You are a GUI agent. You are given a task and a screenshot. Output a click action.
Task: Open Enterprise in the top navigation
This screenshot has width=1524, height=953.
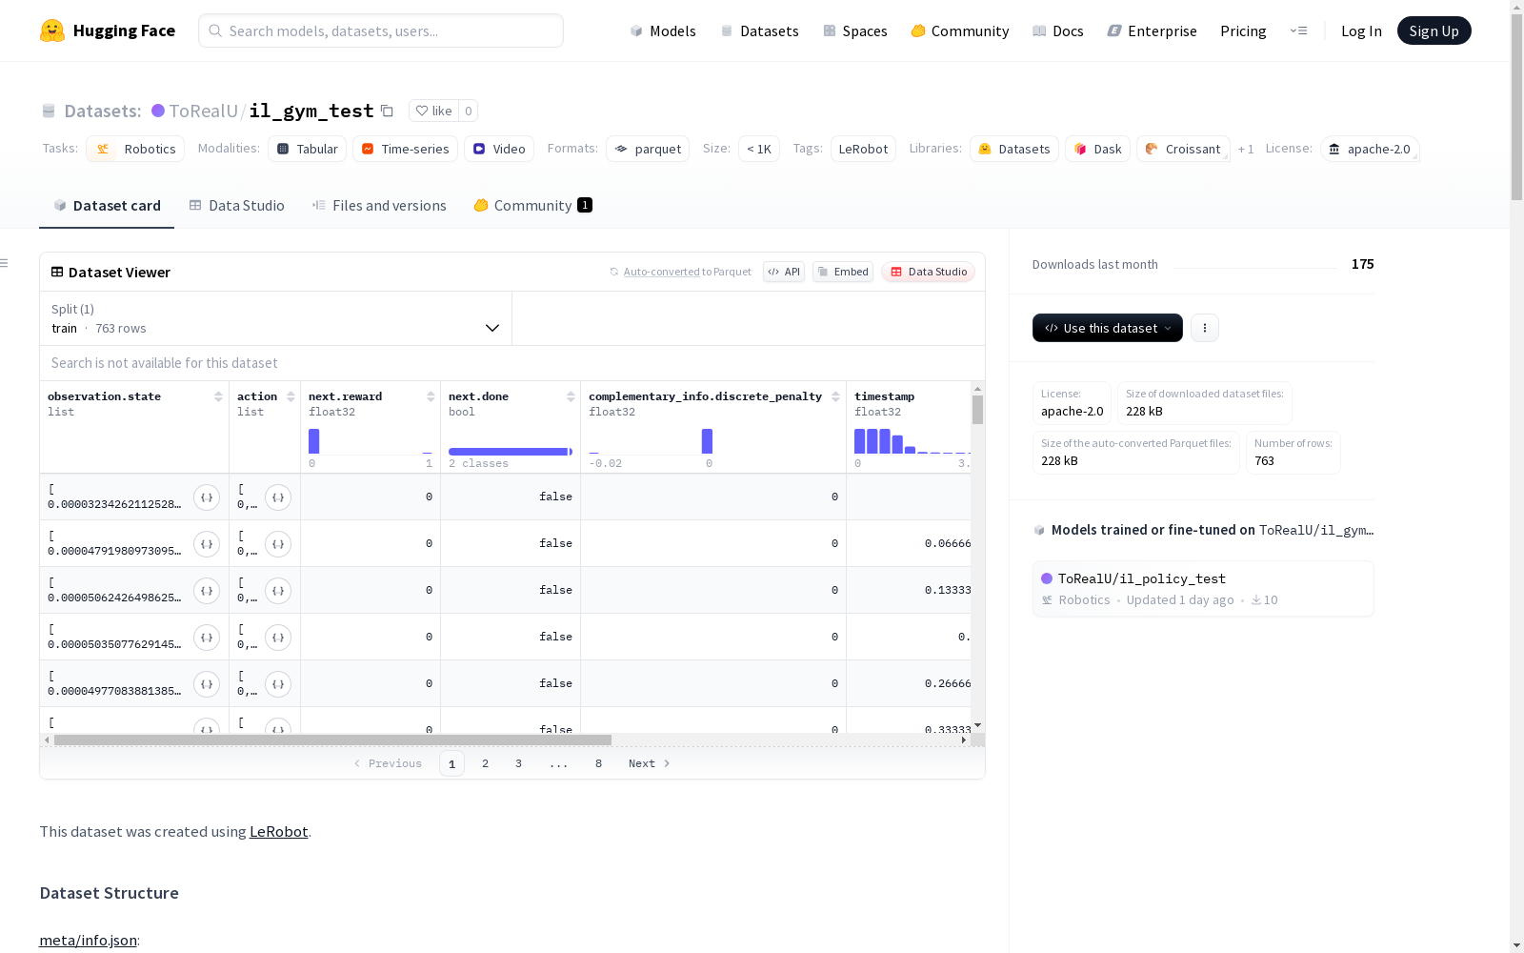[x=1153, y=30]
